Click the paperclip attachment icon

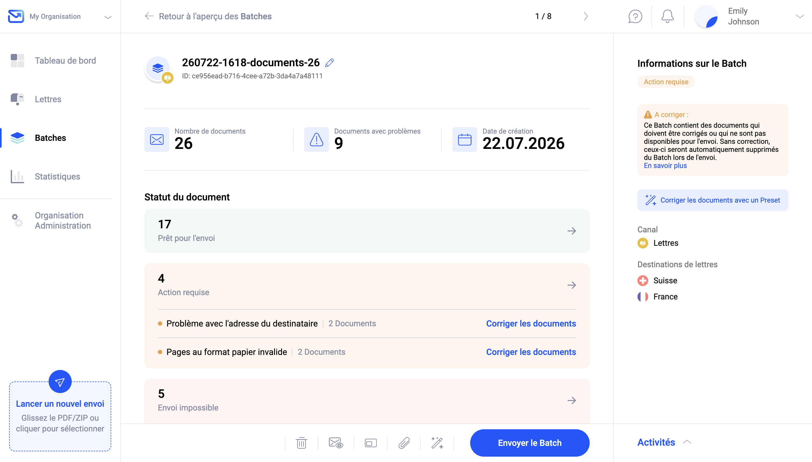tap(404, 443)
